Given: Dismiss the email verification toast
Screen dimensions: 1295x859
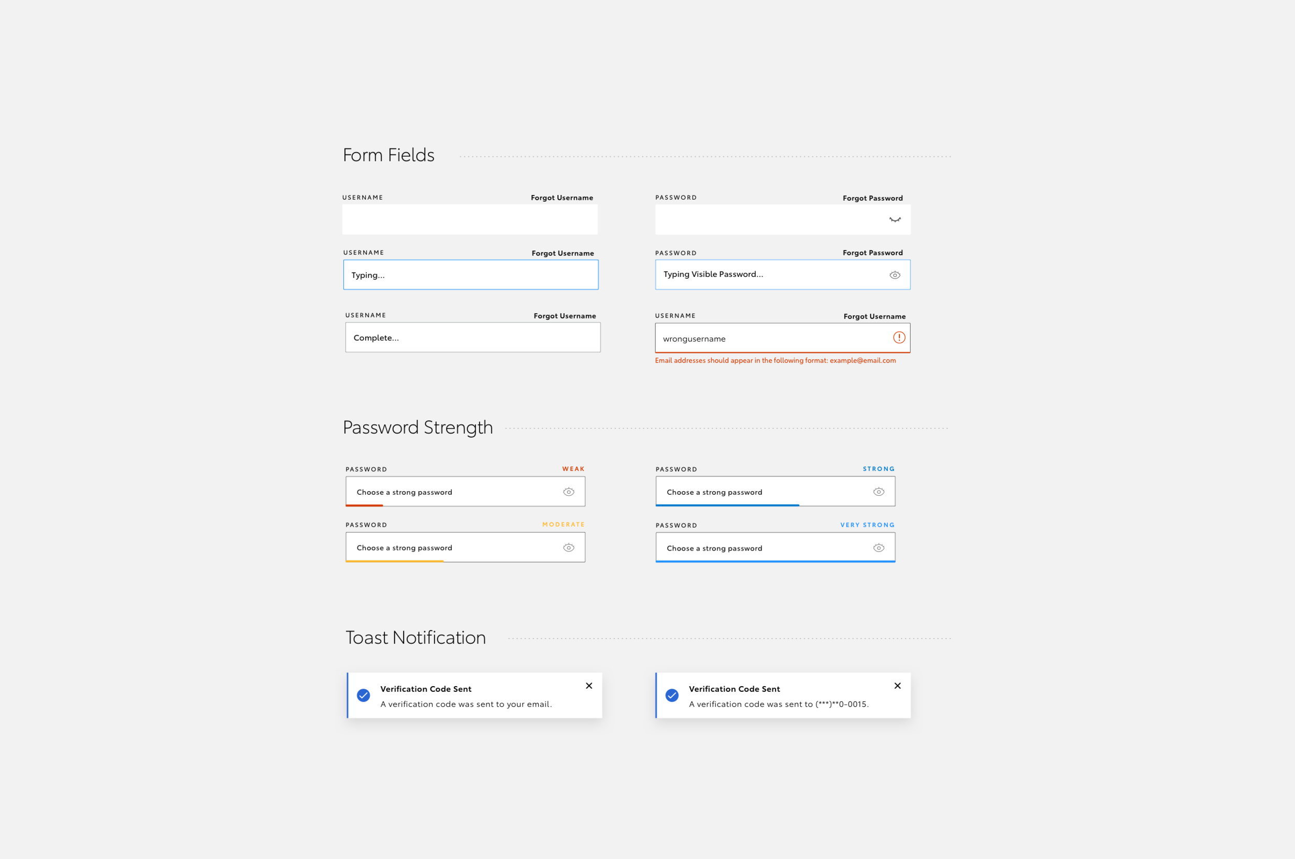Looking at the screenshot, I should (x=589, y=685).
